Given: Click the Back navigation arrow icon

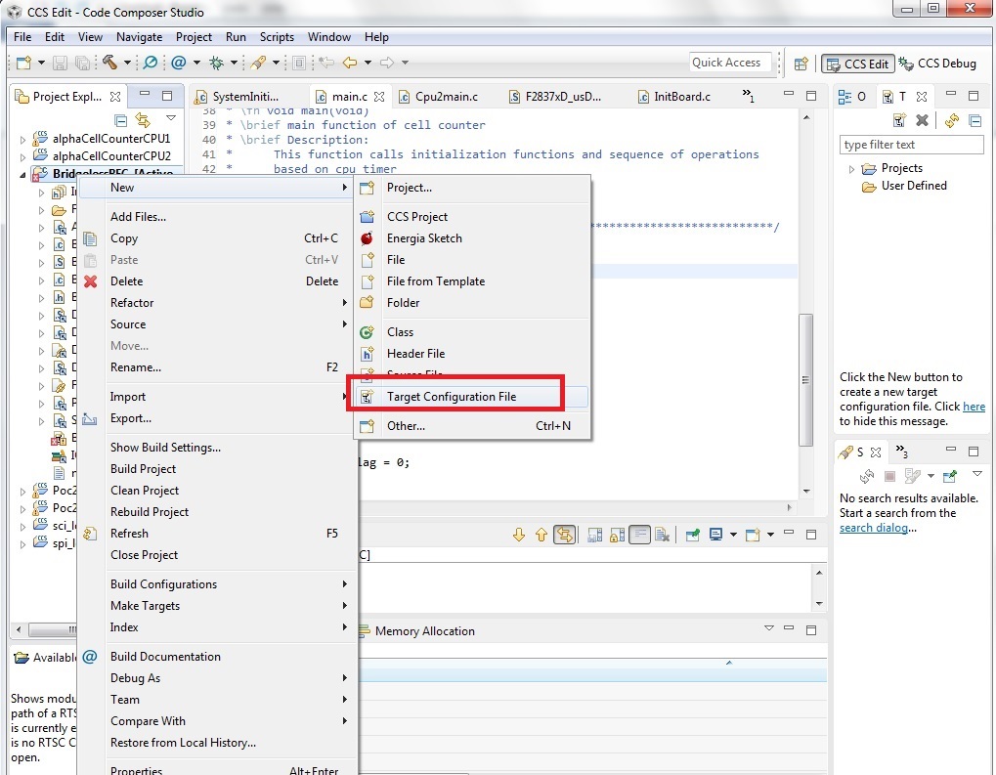Looking at the screenshot, I should click(x=349, y=63).
